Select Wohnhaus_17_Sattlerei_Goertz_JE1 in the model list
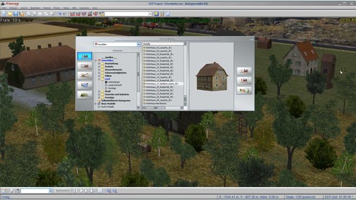Screen dimensions: 356x200 162,84
